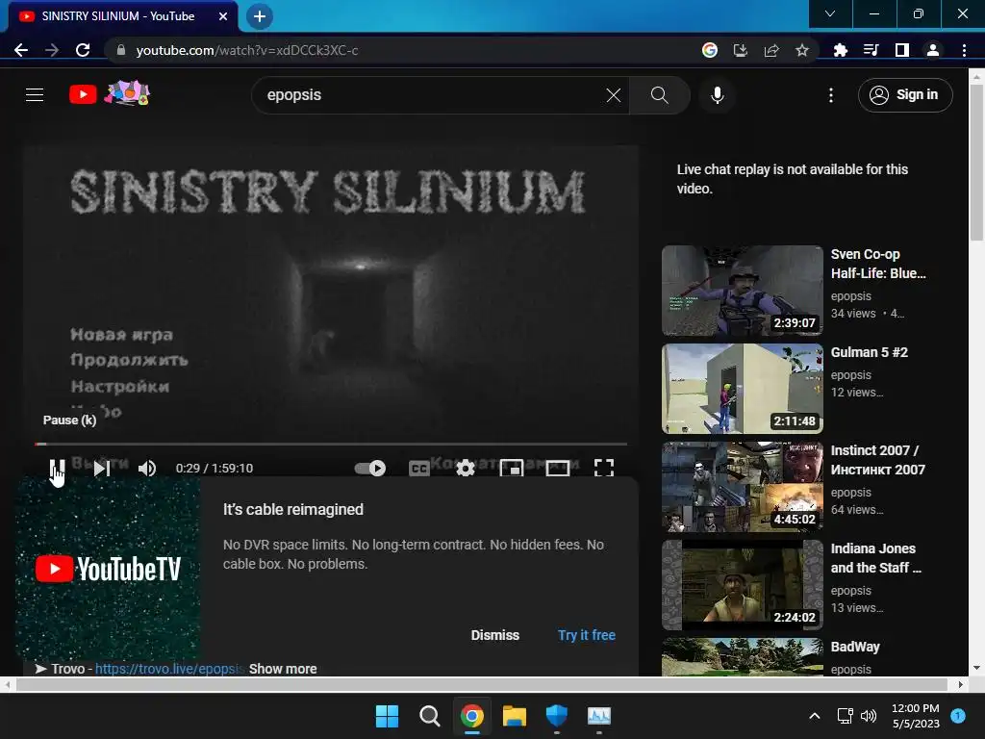Open Windows Security shield in taskbar
The image size is (985, 739).
click(x=557, y=716)
